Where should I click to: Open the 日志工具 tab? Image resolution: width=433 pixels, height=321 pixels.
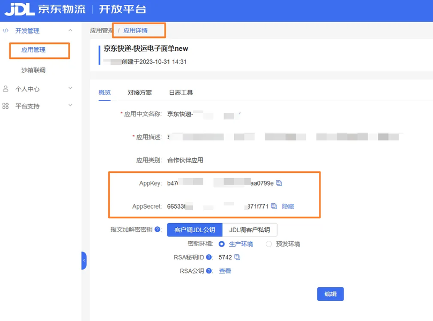(181, 93)
